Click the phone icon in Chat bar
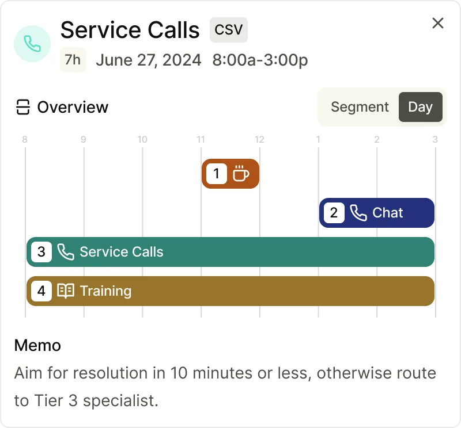The width and height of the screenshot is (461, 428). tap(358, 213)
